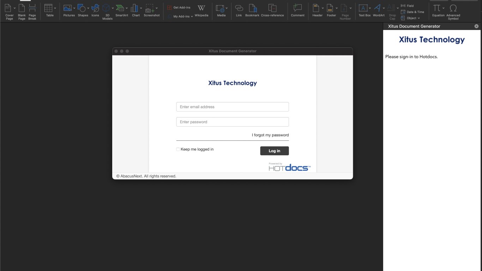Screen dimensions: 482x271
Task: Click the email address input field
Action: pos(233,107)
